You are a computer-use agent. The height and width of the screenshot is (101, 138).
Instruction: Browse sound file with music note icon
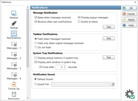pyautogui.click(x=113, y=84)
